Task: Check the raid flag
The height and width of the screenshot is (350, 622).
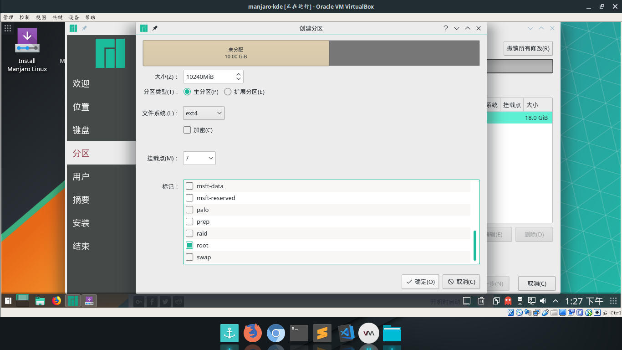Action: [x=190, y=233]
